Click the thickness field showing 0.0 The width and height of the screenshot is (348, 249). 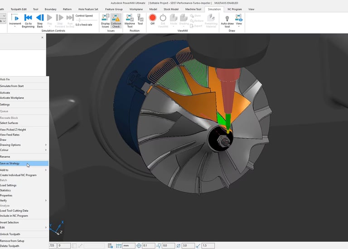pos(168,246)
